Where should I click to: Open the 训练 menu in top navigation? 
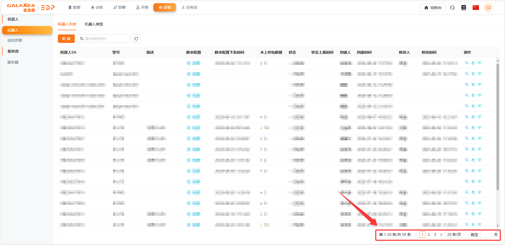point(97,7)
